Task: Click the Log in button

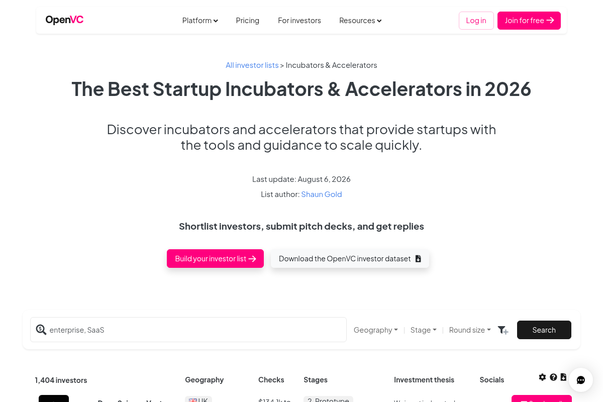Action: [x=476, y=21]
